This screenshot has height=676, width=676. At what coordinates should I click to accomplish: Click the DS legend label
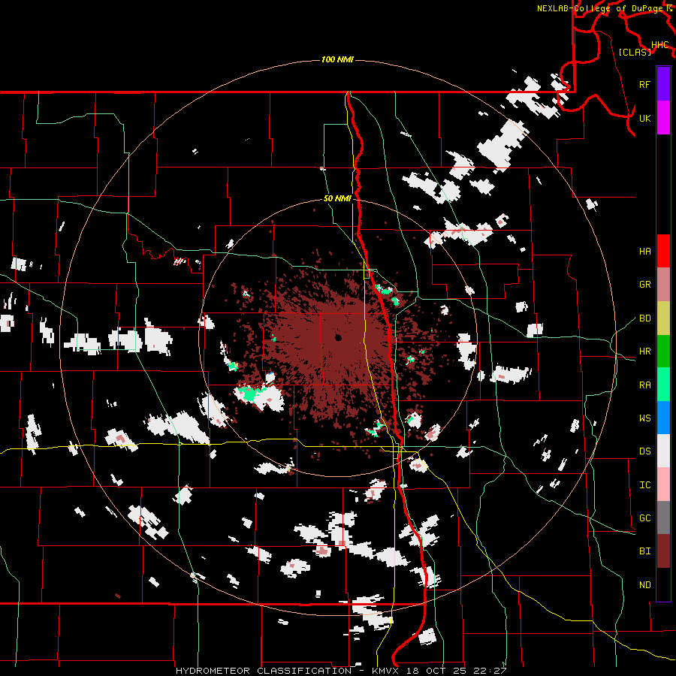point(644,451)
